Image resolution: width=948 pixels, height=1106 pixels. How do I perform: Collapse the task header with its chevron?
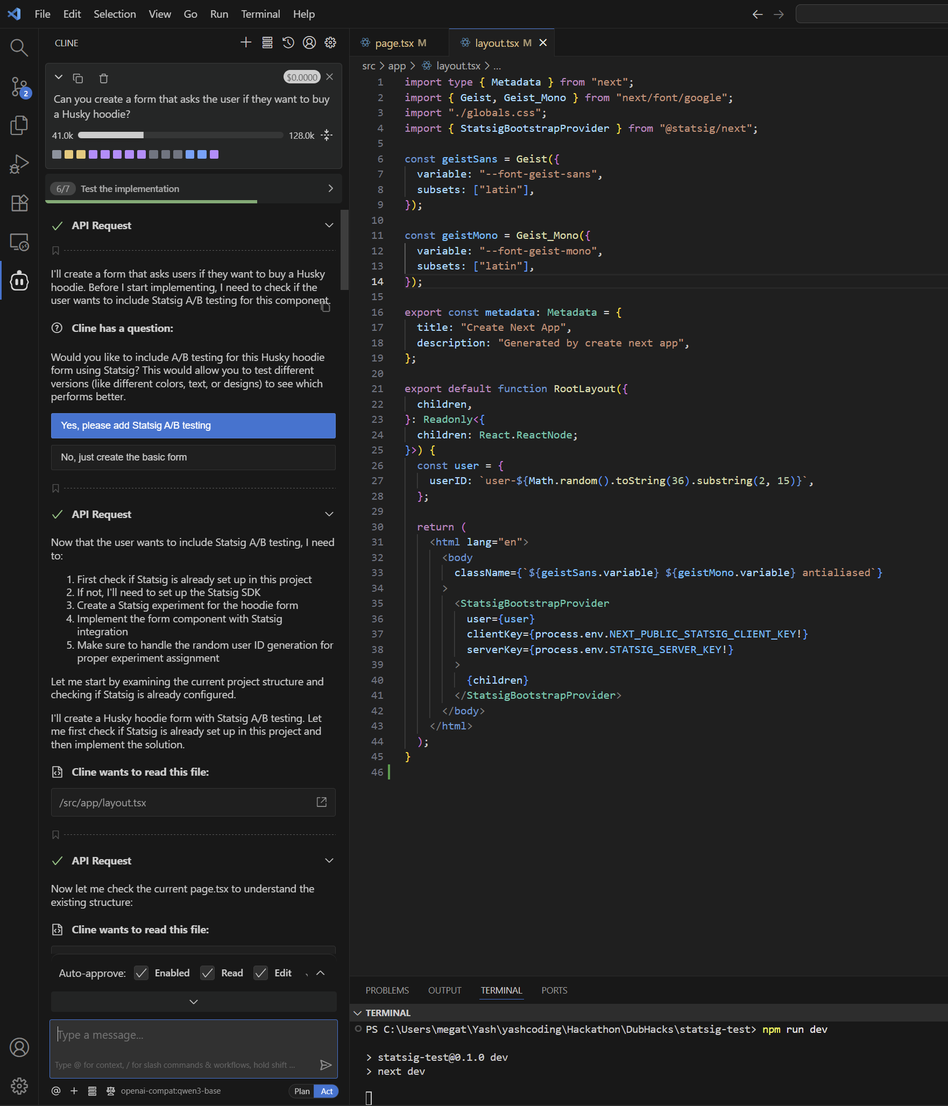point(59,77)
